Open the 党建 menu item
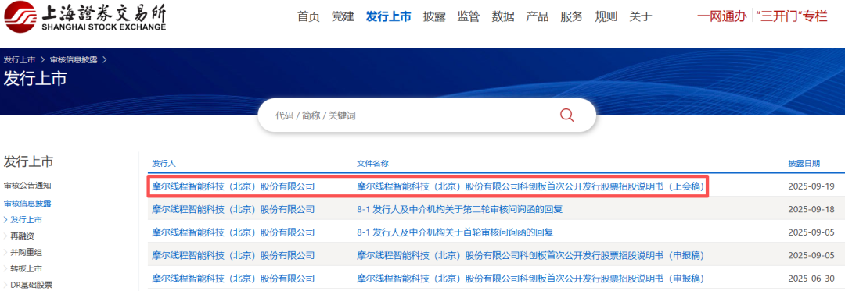The image size is (845, 291). coord(343,16)
